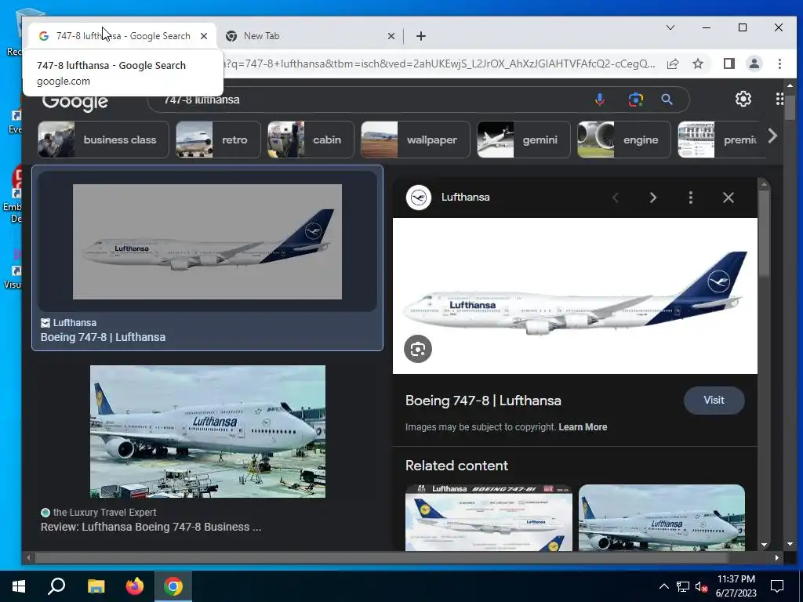Close the 747-8 lufthansa tab
The height and width of the screenshot is (602, 803).
coord(204,36)
